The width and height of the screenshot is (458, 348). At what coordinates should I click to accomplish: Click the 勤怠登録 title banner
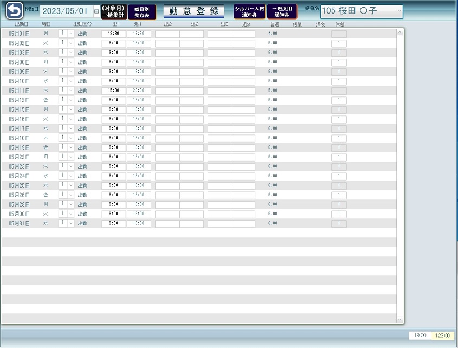pos(193,11)
